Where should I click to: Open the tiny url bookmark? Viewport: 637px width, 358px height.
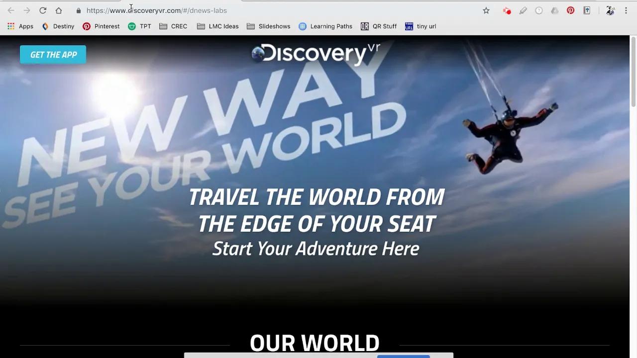coord(421,26)
